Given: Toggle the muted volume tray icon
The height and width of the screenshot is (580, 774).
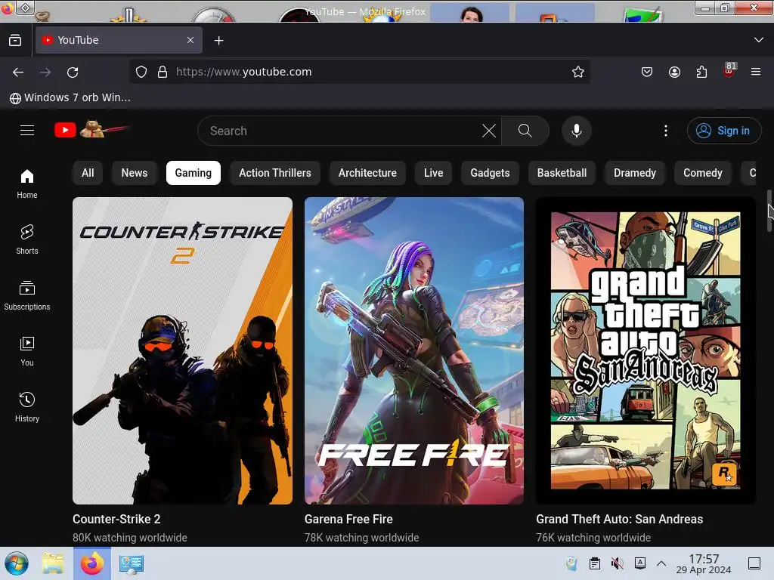Looking at the screenshot, I should click(x=617, y=563).
